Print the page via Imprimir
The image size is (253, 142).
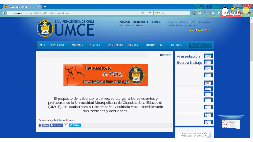click(x=165, y=55)
